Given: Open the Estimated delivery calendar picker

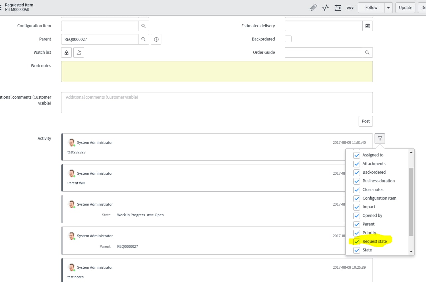Looking at the screenshot, I should [x=368, y=26].
